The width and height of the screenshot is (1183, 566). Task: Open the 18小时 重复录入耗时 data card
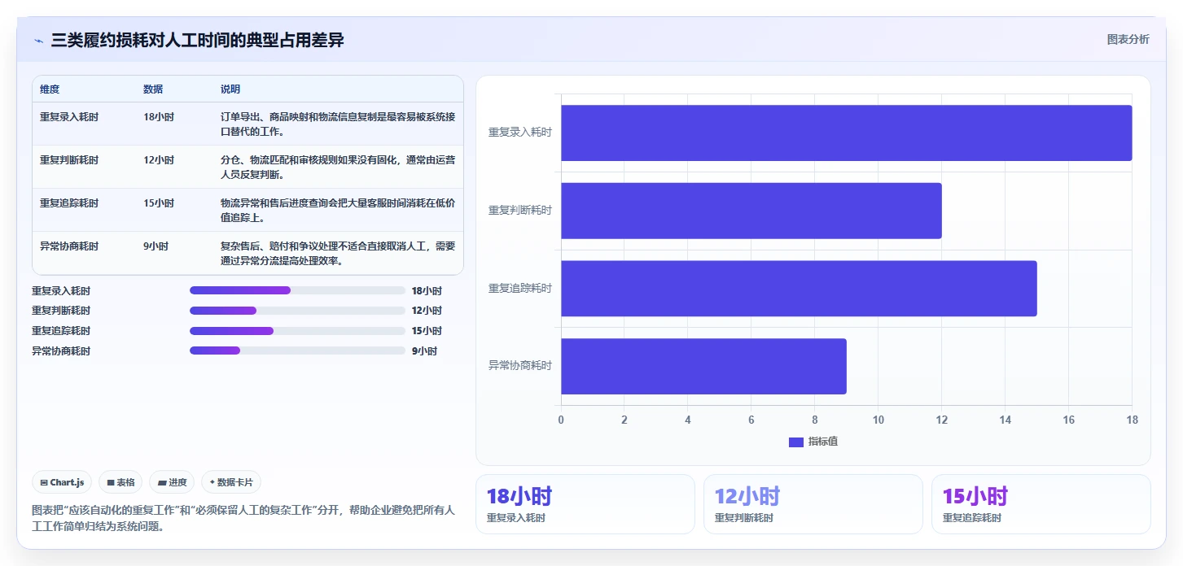pyautogui.click(x=585, y=504)
